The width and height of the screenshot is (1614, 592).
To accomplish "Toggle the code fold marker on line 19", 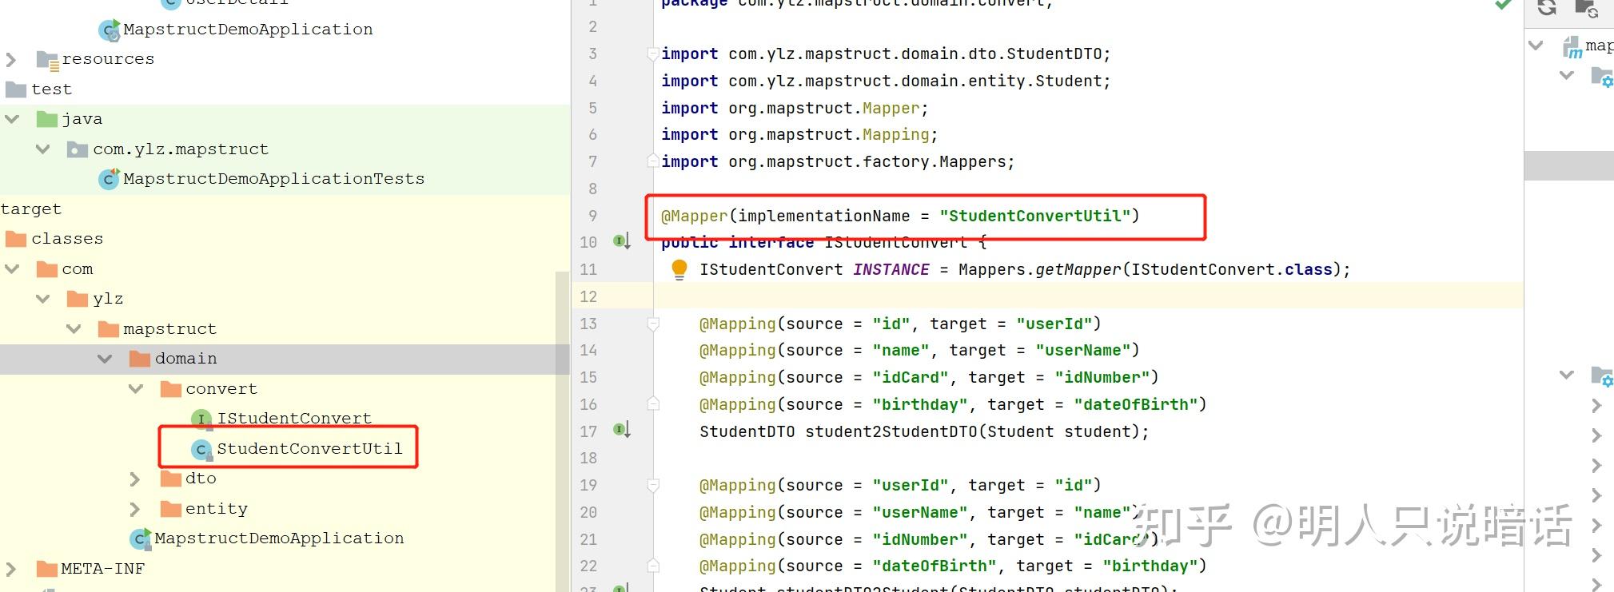I will [653, 485].
